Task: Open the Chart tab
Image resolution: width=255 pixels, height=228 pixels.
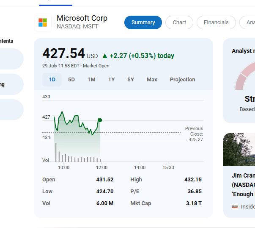Action: [x=179, y=22]
